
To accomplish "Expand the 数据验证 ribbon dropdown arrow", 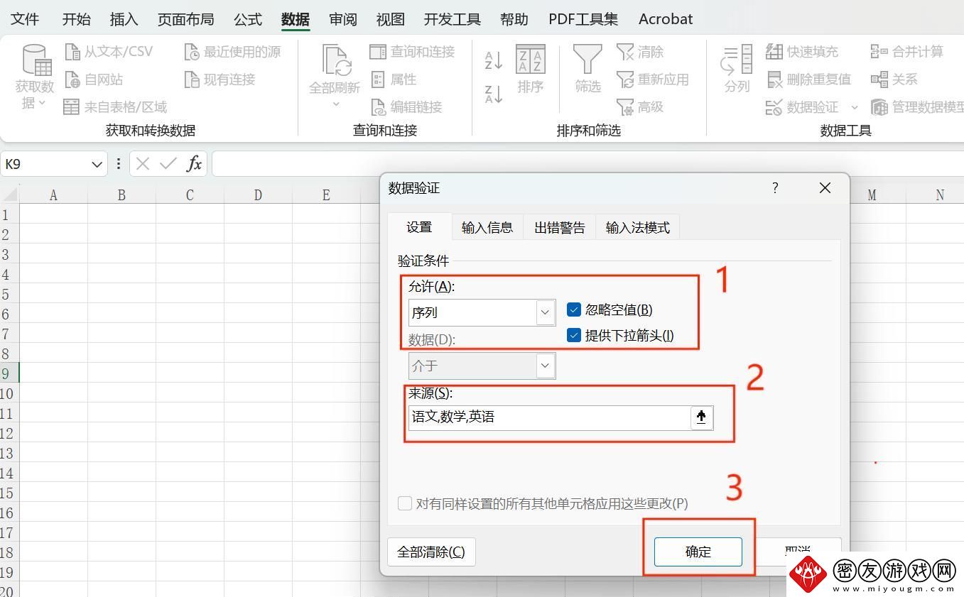I will pos(855,107).
